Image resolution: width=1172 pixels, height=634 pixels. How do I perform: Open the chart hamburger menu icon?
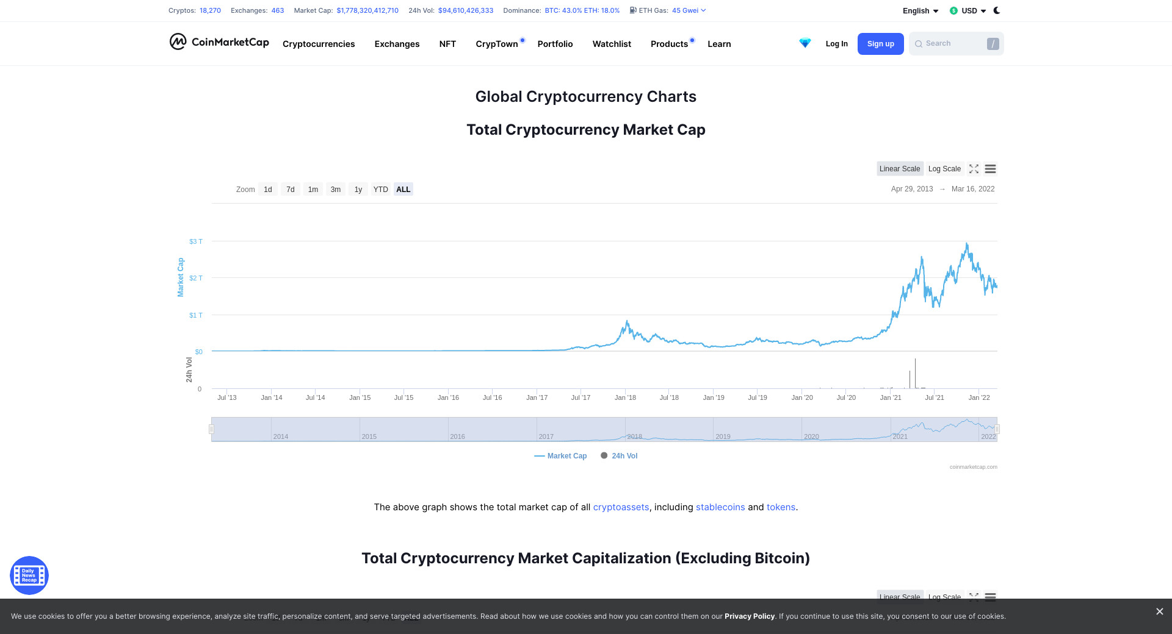point(990,169)
